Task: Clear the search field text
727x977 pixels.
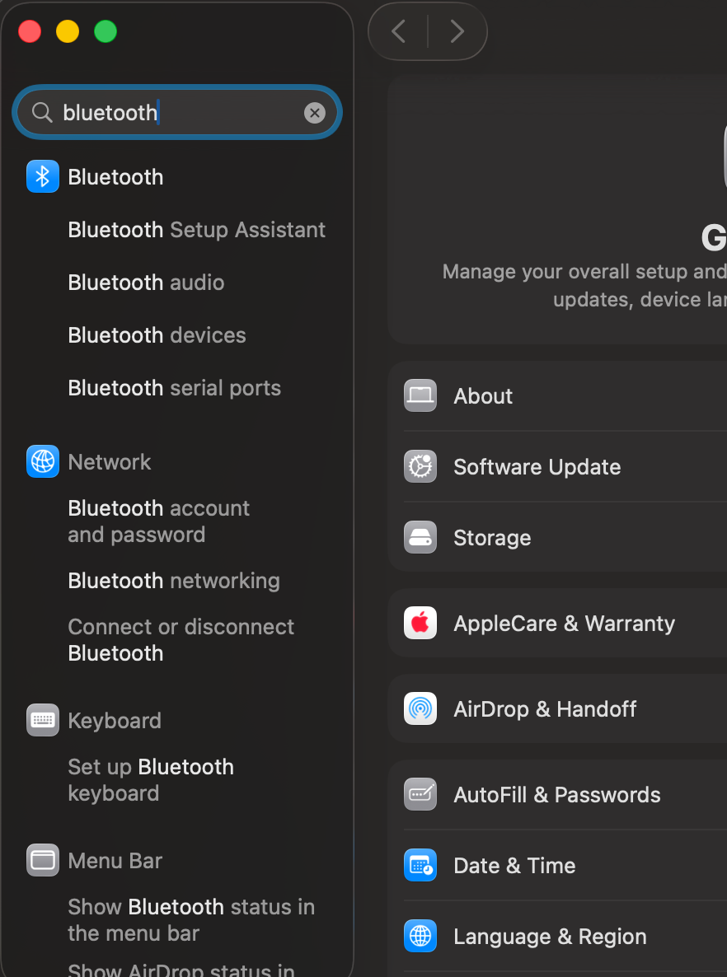Action: click(x=315, y=113)
